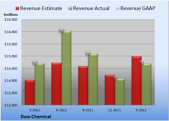Click the GAAP marker for 3-2011
The image size is (169, 121).
[x=35, y=63]
